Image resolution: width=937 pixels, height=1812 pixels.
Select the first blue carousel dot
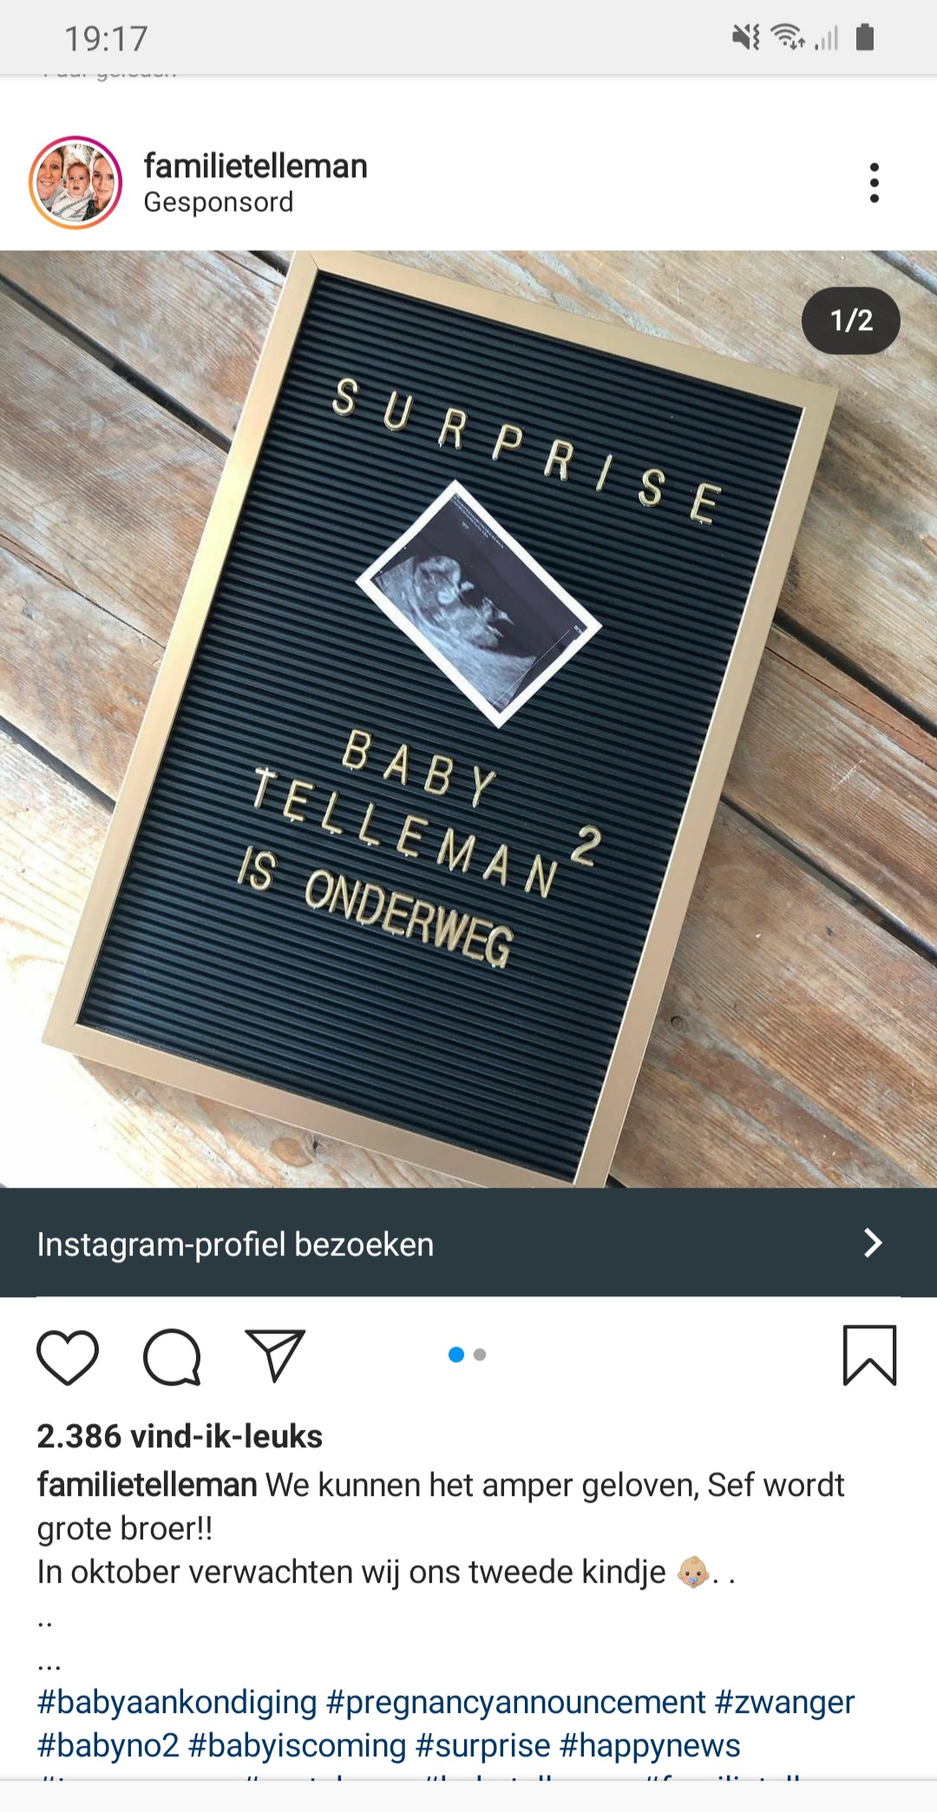click(x=456, y=1354)
